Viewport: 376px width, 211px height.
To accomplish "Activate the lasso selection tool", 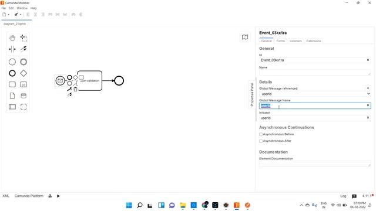I will (23, 38).
